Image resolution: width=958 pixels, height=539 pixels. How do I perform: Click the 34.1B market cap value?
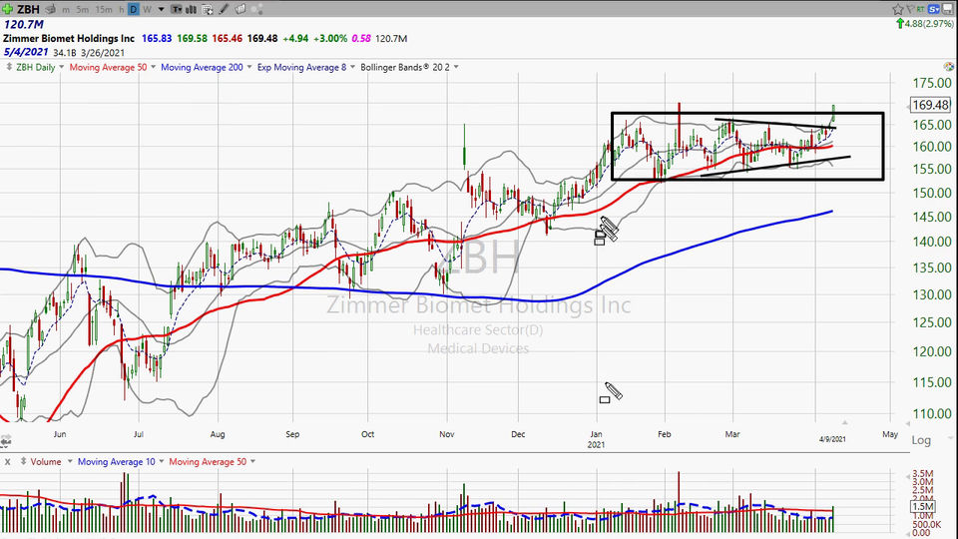pos(65,53)
